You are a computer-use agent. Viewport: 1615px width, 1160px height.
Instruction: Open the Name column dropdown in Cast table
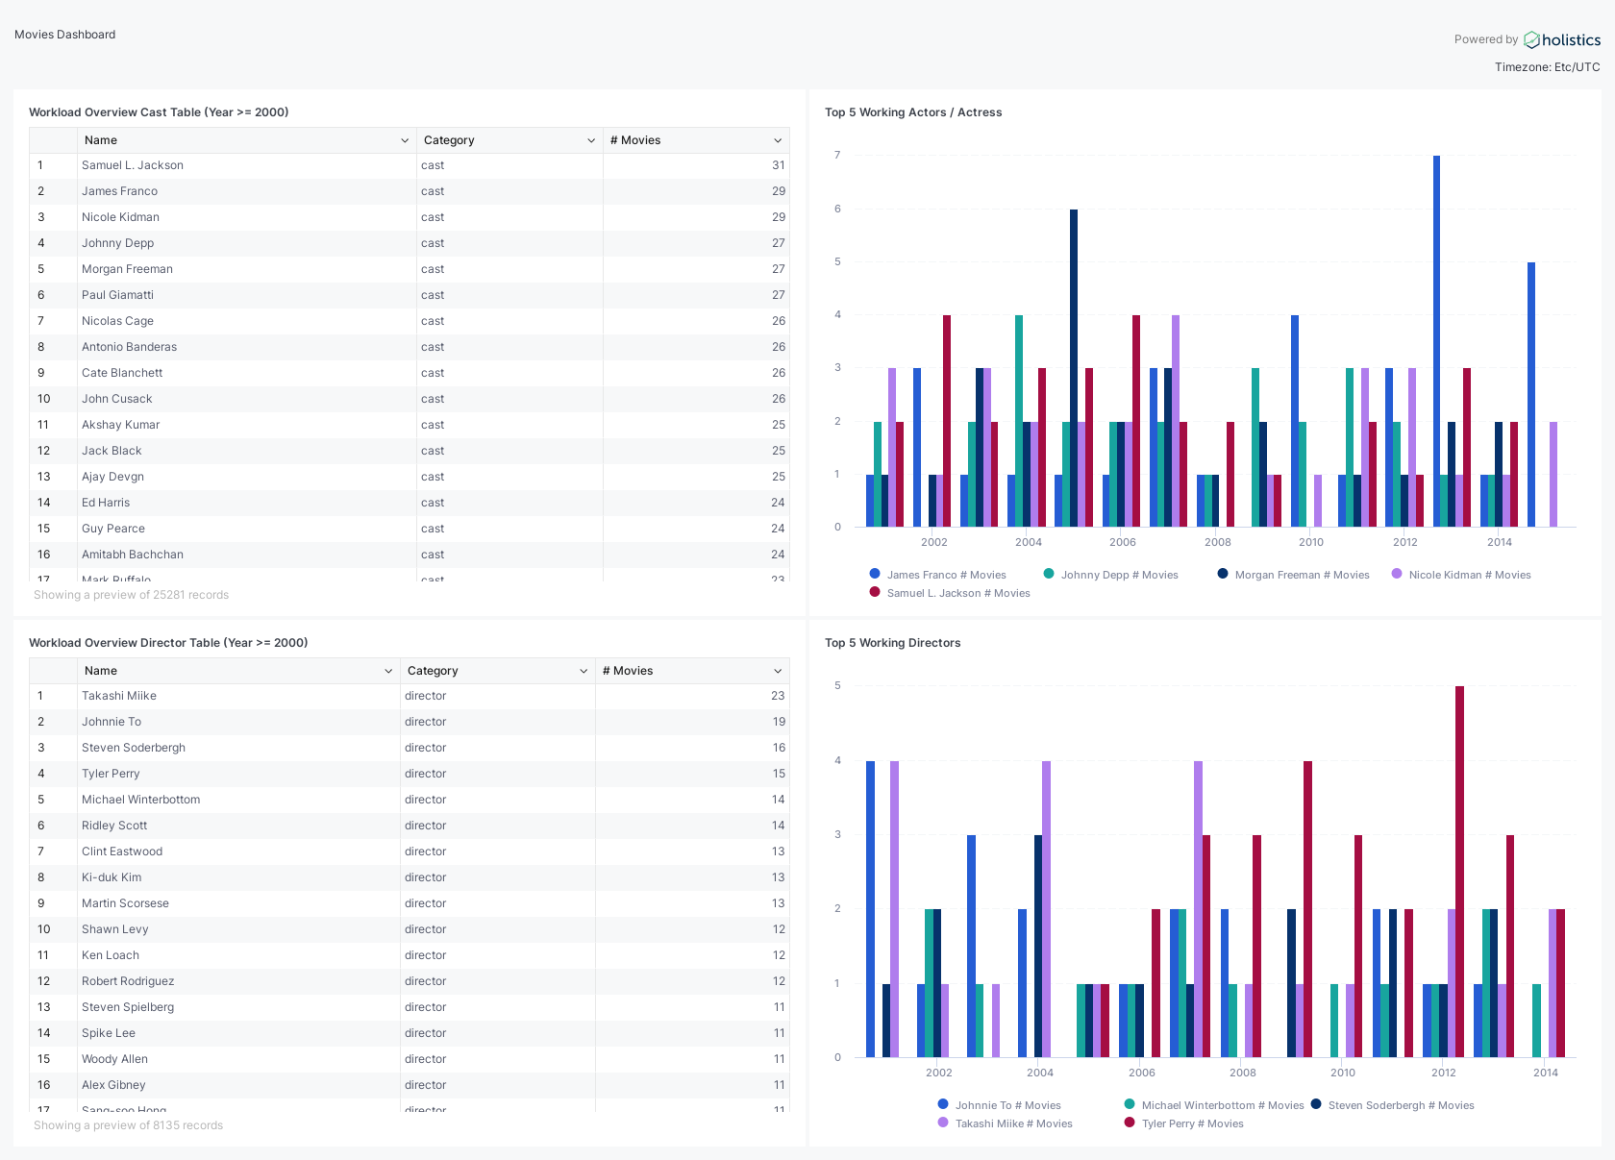click(x=405, y=140)
